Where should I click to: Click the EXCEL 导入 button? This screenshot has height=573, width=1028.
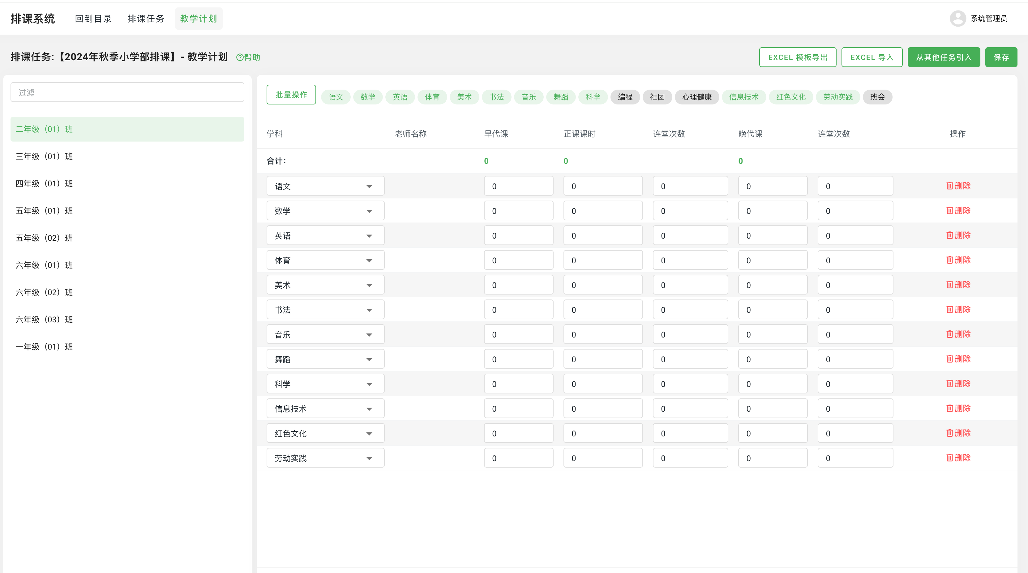pyautogui.click(x=872, y=57)
